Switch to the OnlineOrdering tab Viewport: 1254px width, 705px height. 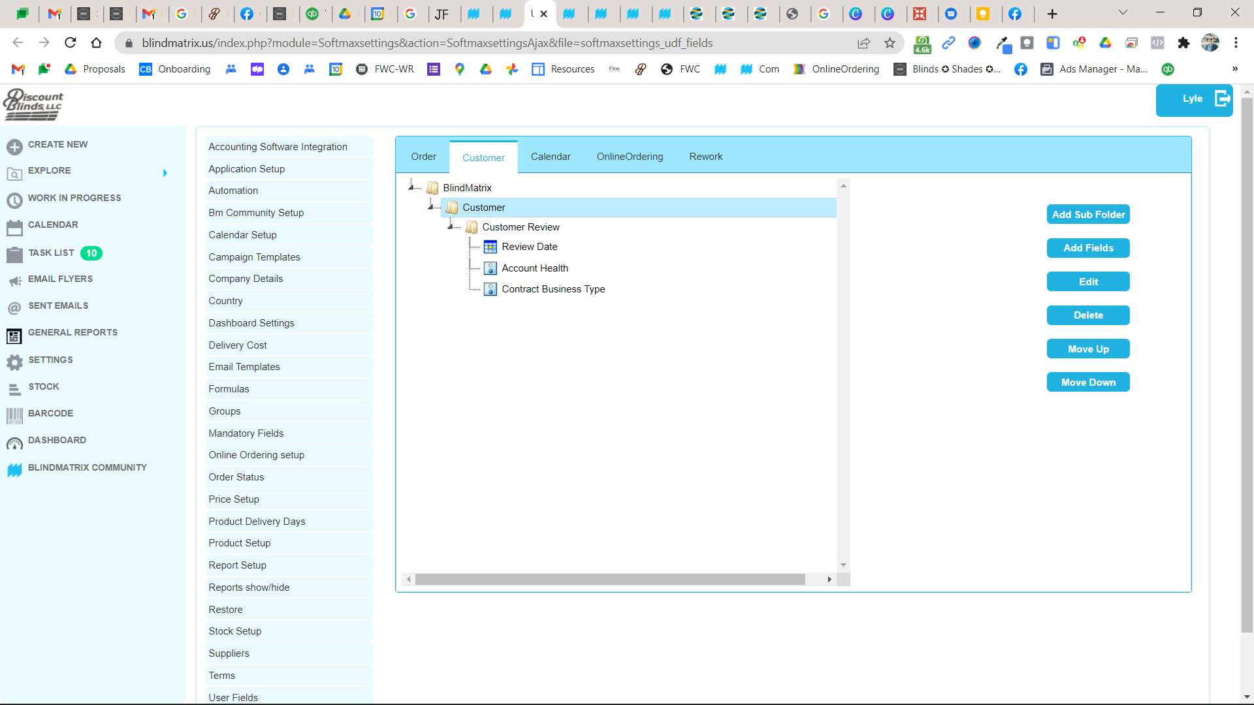point(629,157)
